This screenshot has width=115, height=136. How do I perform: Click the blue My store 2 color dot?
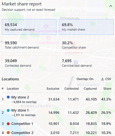coord(8,97)
